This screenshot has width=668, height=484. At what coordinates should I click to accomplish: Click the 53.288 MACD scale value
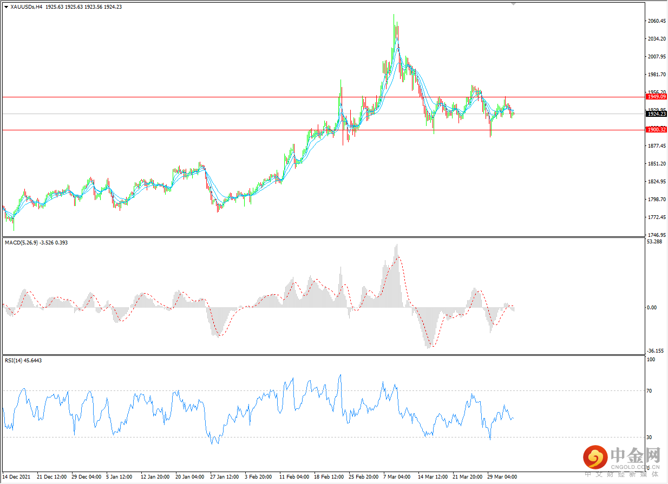coord(655,242)
